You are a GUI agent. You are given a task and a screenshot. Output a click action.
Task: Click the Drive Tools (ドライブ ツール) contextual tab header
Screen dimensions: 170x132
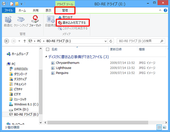pos(65,4)
